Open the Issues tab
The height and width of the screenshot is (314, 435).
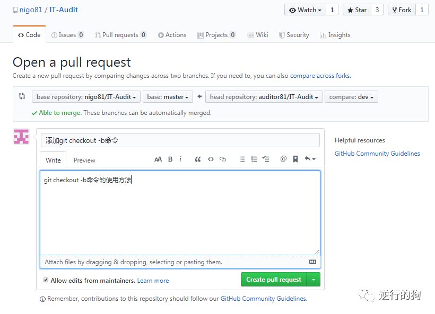(x=67, y=35)
